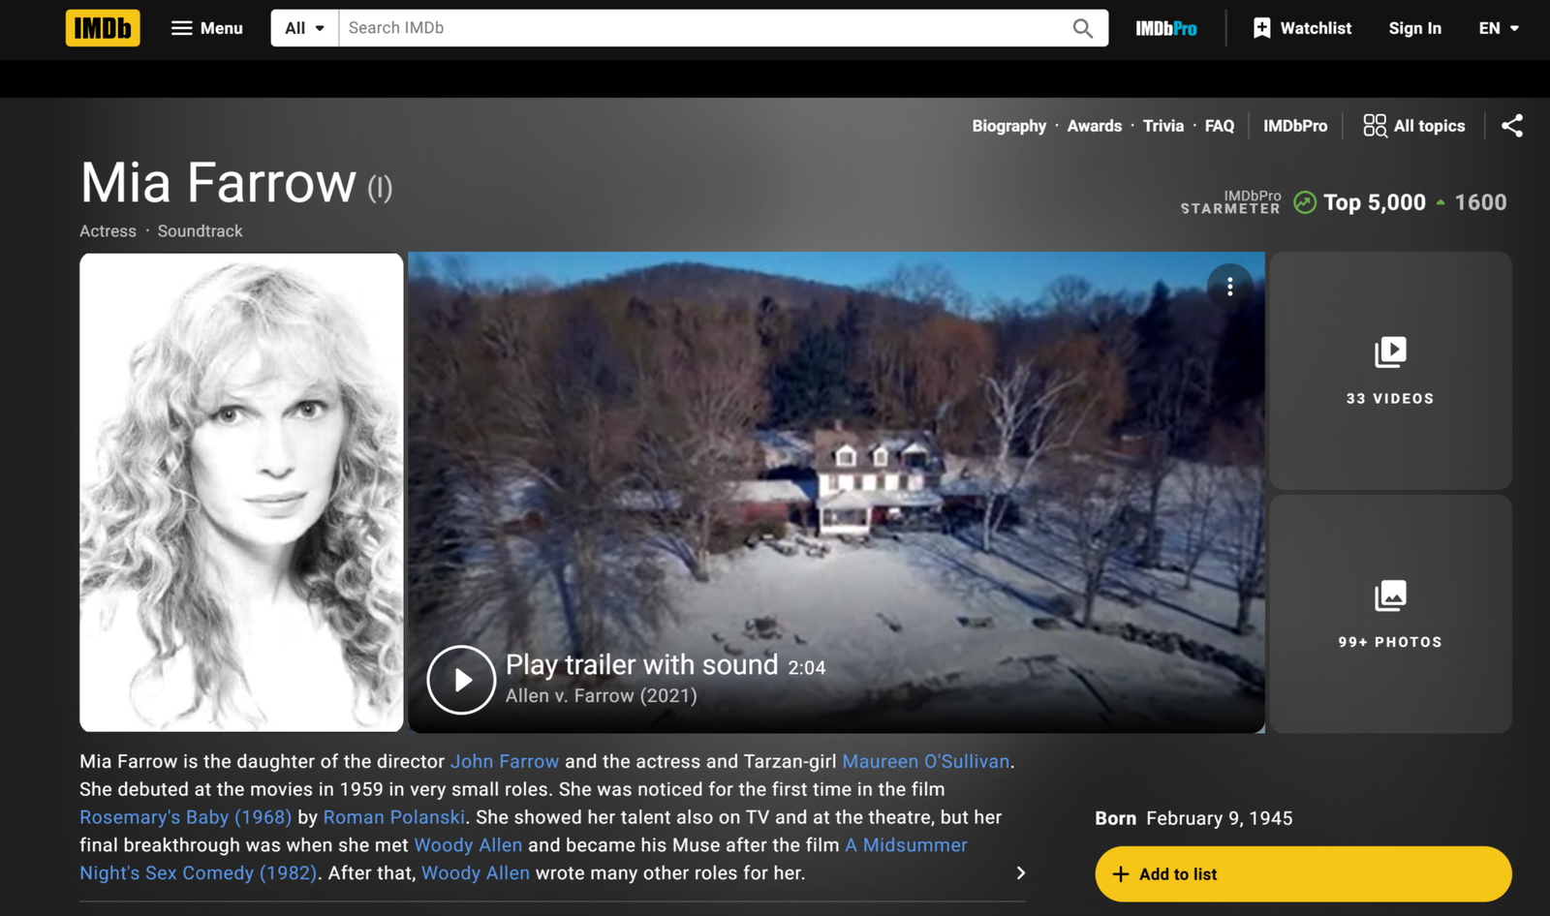Image resolution: width=1550 pixels, height=916 pixels.
Task: Open the 99+ Photos gallery
Action: [1389, 614]
